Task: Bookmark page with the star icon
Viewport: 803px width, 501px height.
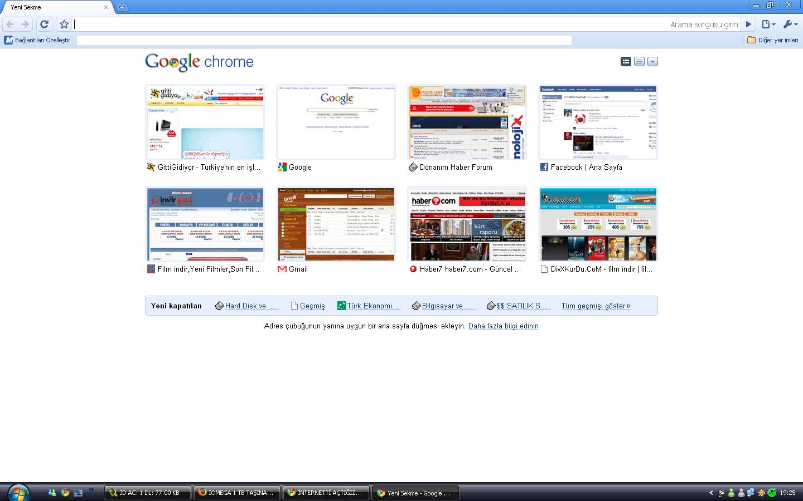Action: point(64,24)
